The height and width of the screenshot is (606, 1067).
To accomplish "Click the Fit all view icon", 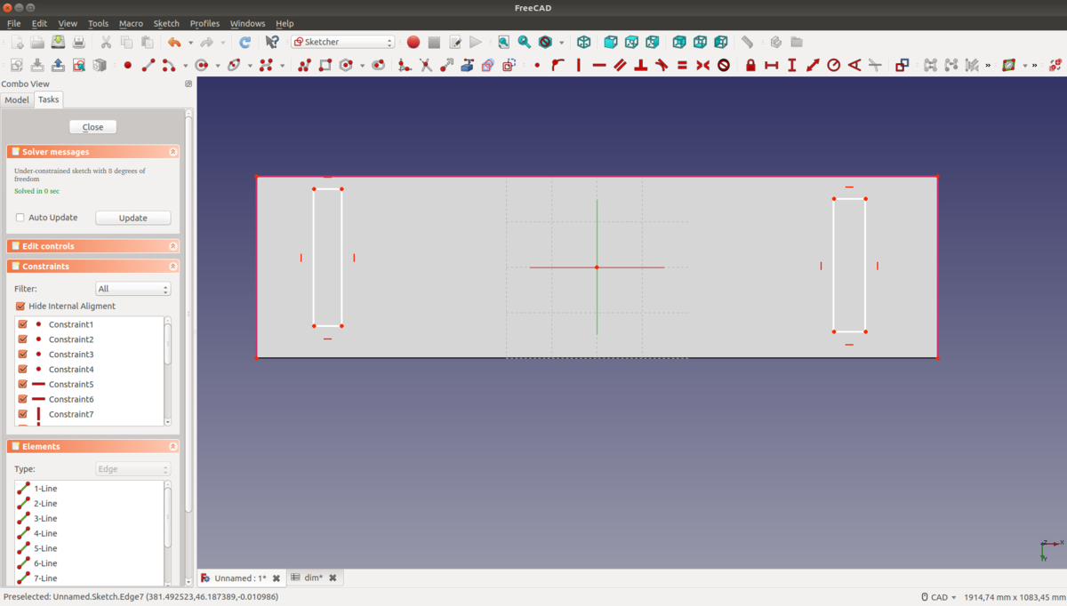I will coord(503,42).
